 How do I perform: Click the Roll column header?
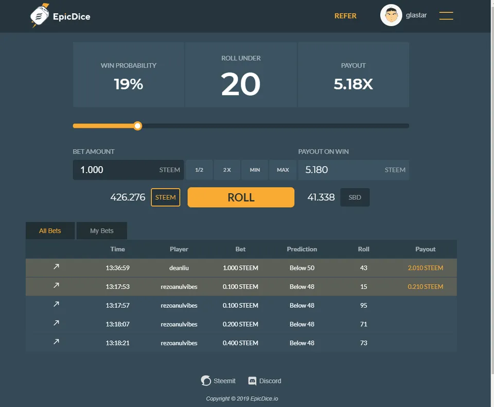tap(364, 249)
